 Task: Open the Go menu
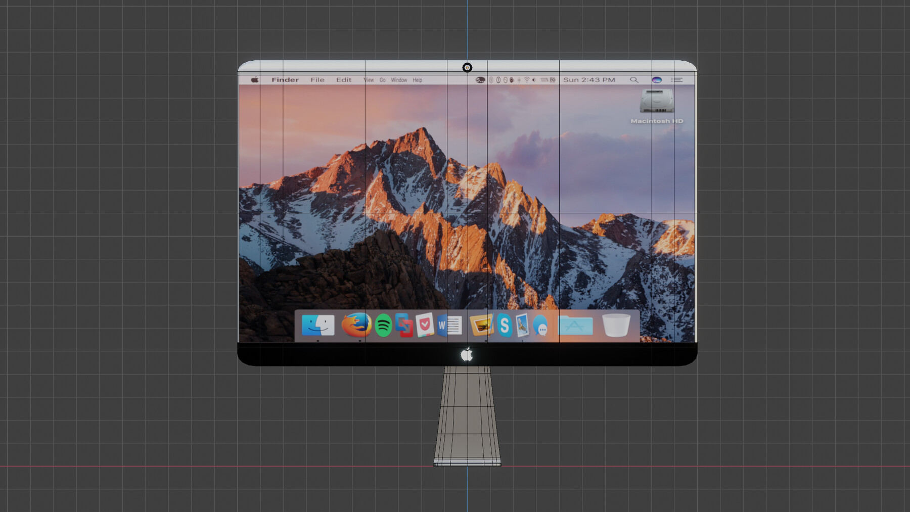pyautogui.click(x=383, y=80)
